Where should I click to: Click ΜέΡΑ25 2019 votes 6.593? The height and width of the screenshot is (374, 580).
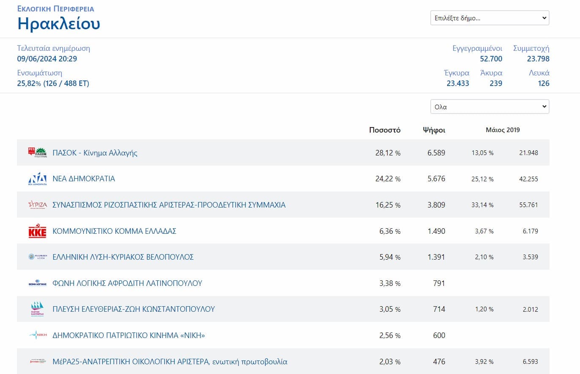[x=531, y=362]
